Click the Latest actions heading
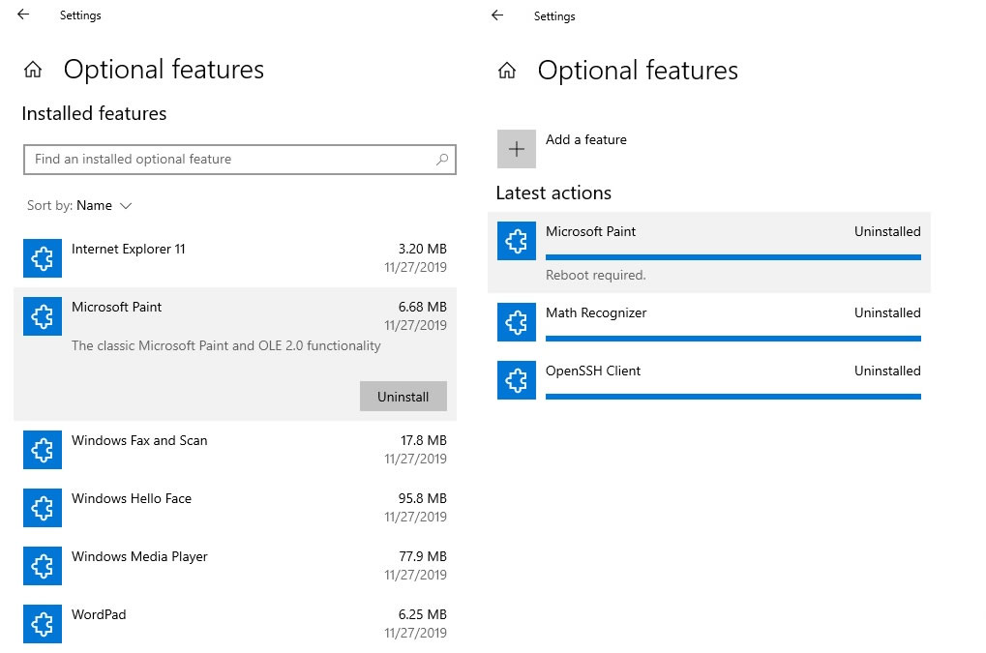The height and width of the screenshot is (653, 986). pos(553,193)
